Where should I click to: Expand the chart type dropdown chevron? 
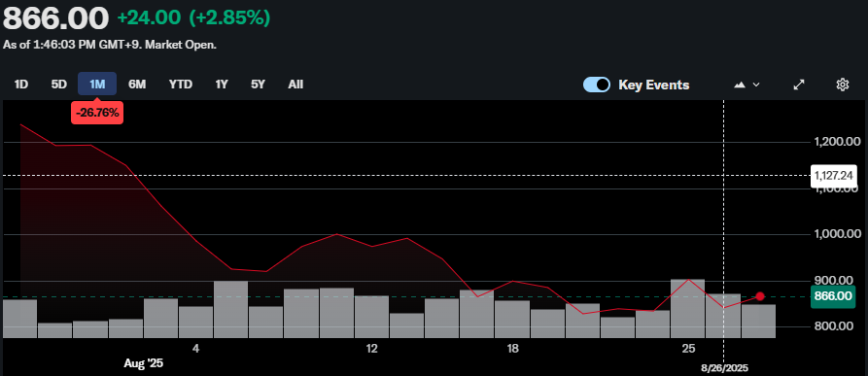(x=756, y=85)
